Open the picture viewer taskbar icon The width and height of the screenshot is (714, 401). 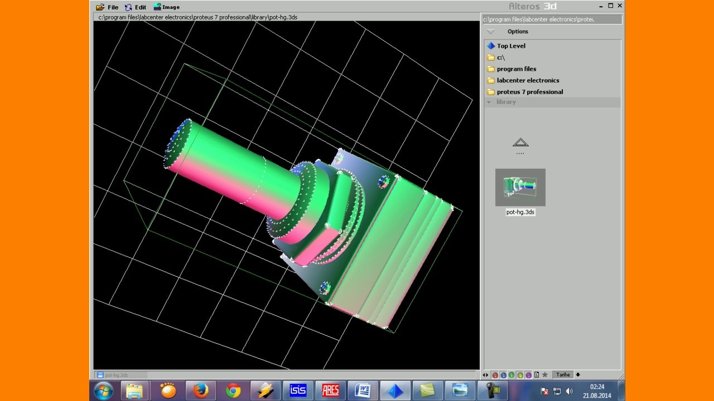point(460,391)
